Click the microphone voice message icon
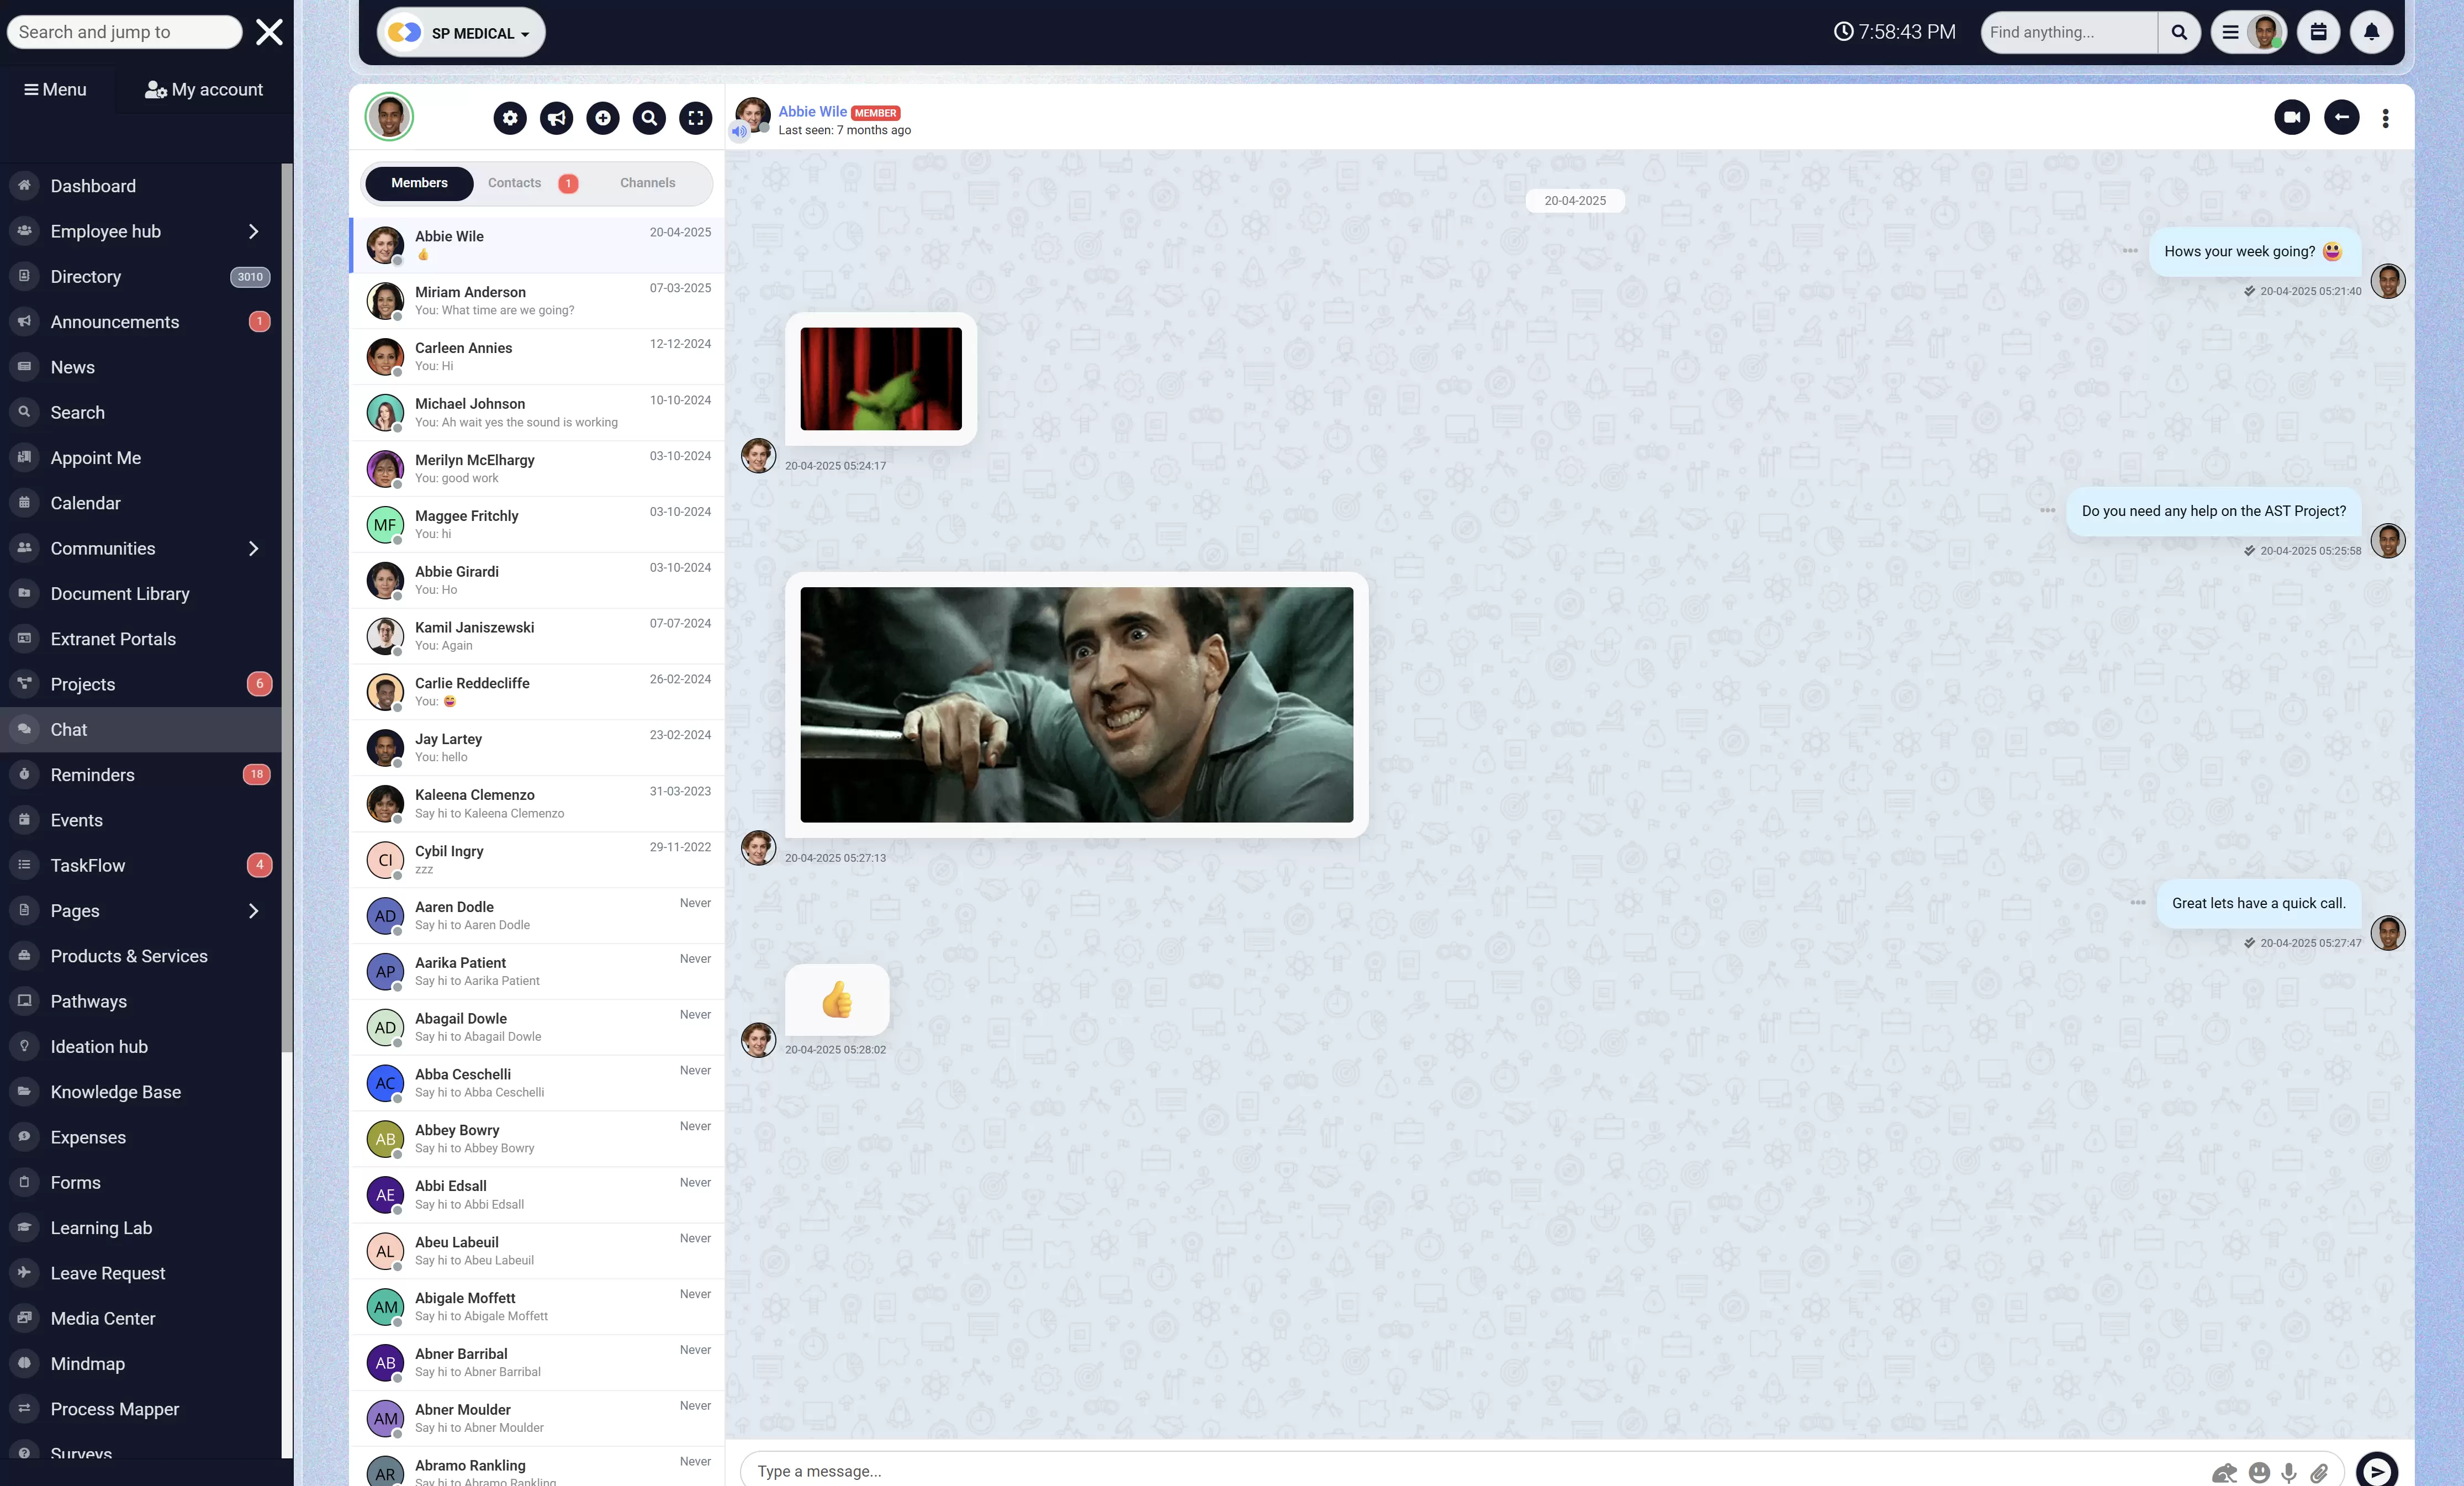The image size is (2464, 1486). (x=2288, y=1472)
